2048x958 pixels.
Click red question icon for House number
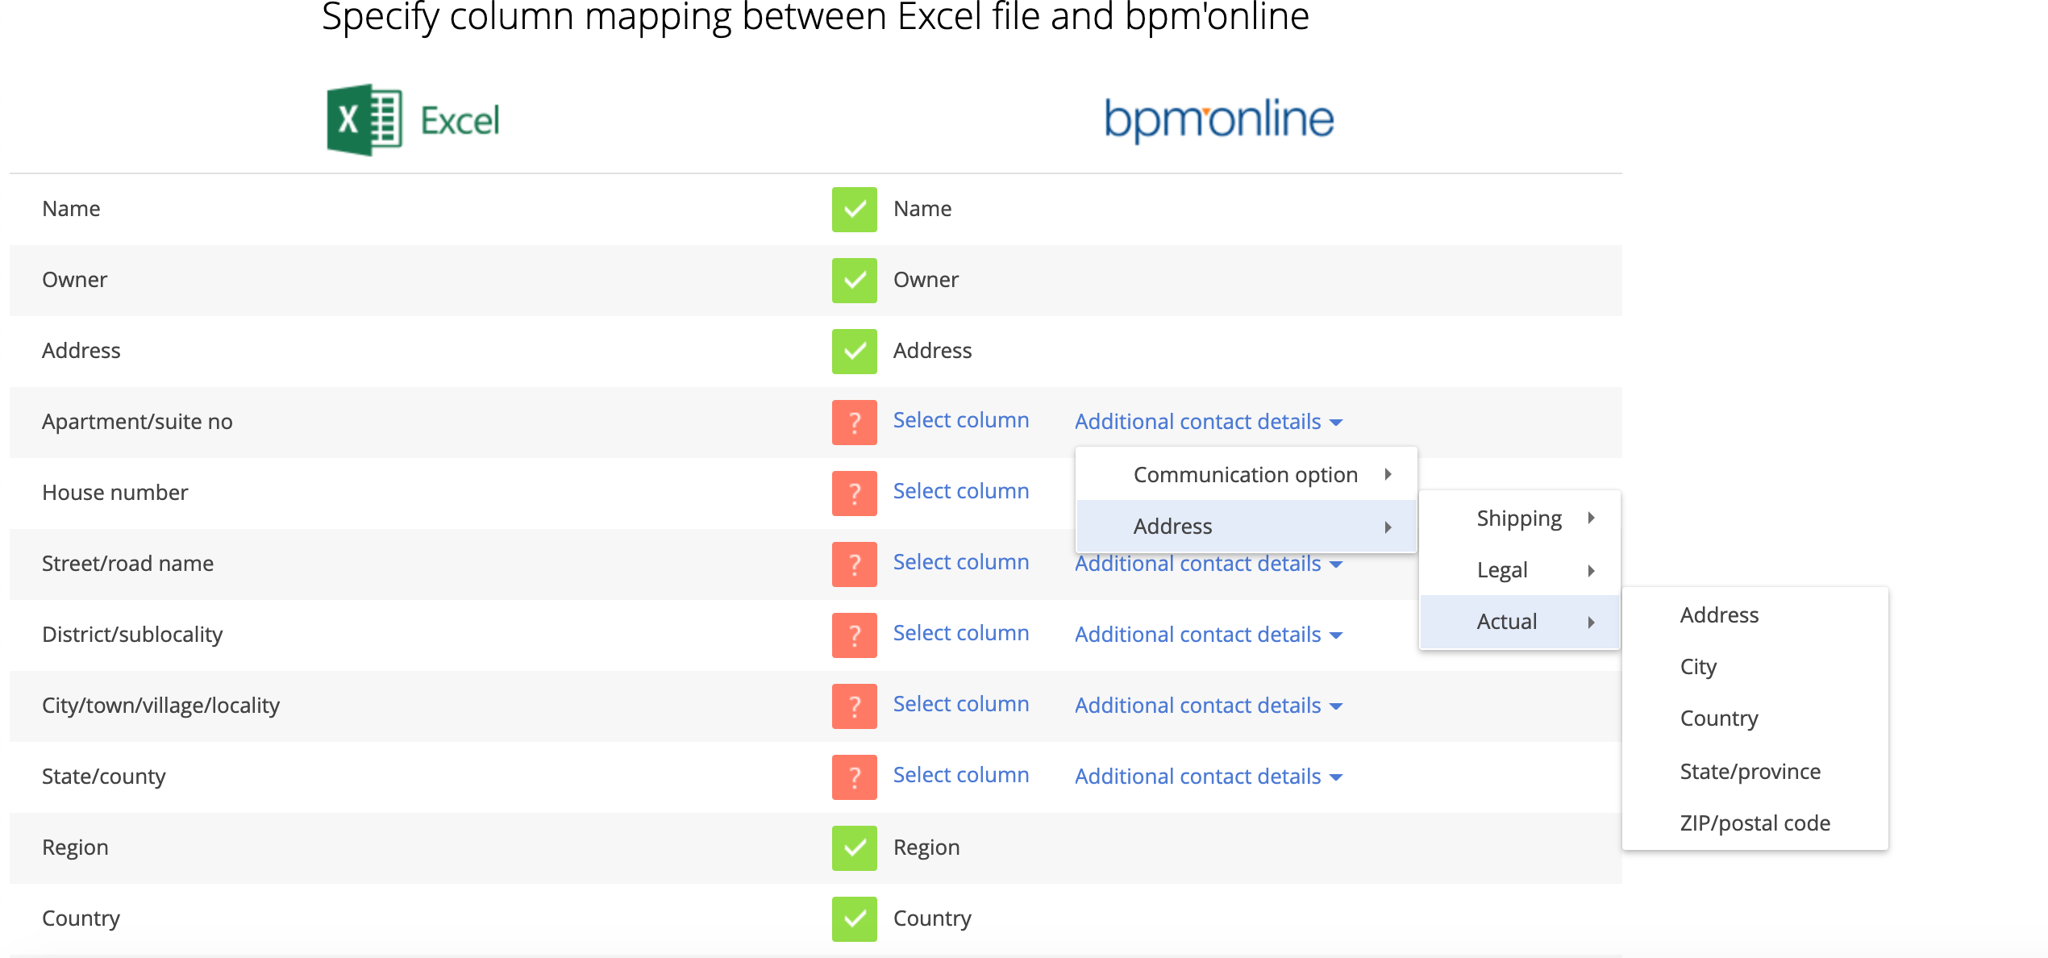854,494
